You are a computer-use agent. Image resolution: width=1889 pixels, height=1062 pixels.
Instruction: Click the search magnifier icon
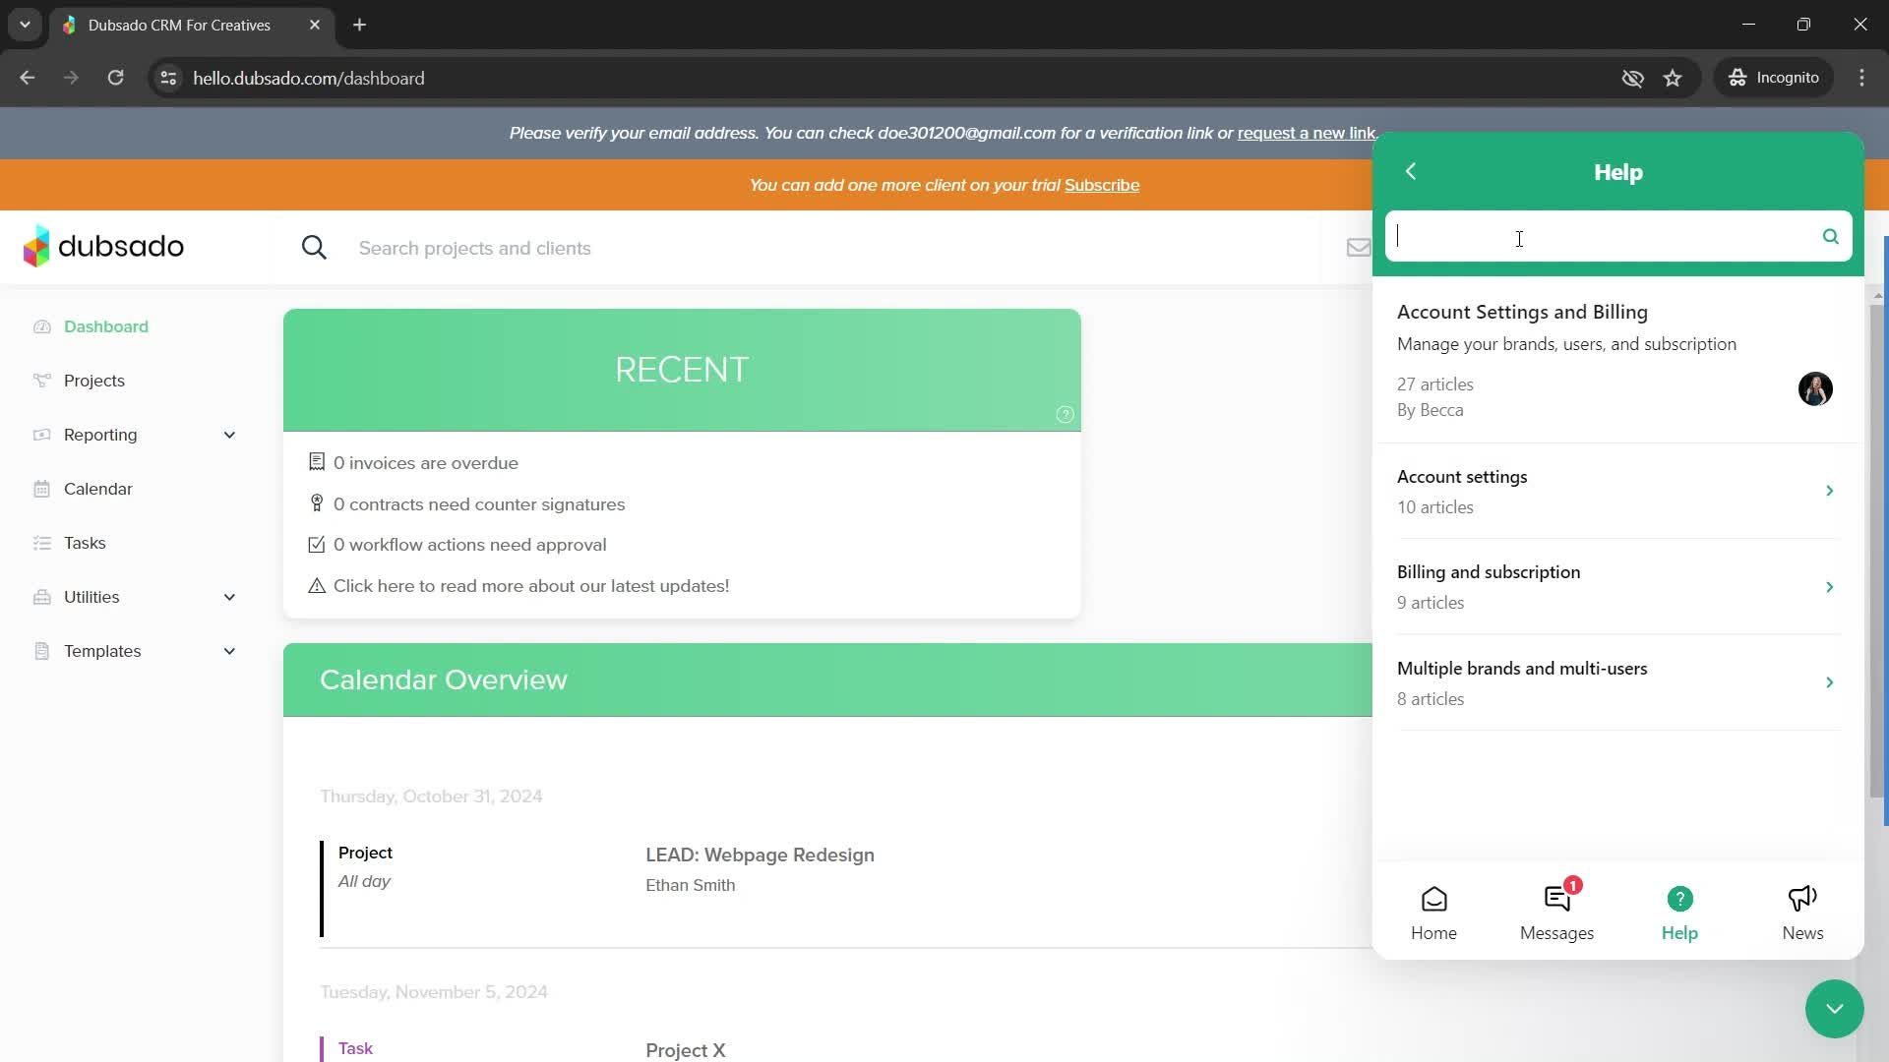[314, 248]
